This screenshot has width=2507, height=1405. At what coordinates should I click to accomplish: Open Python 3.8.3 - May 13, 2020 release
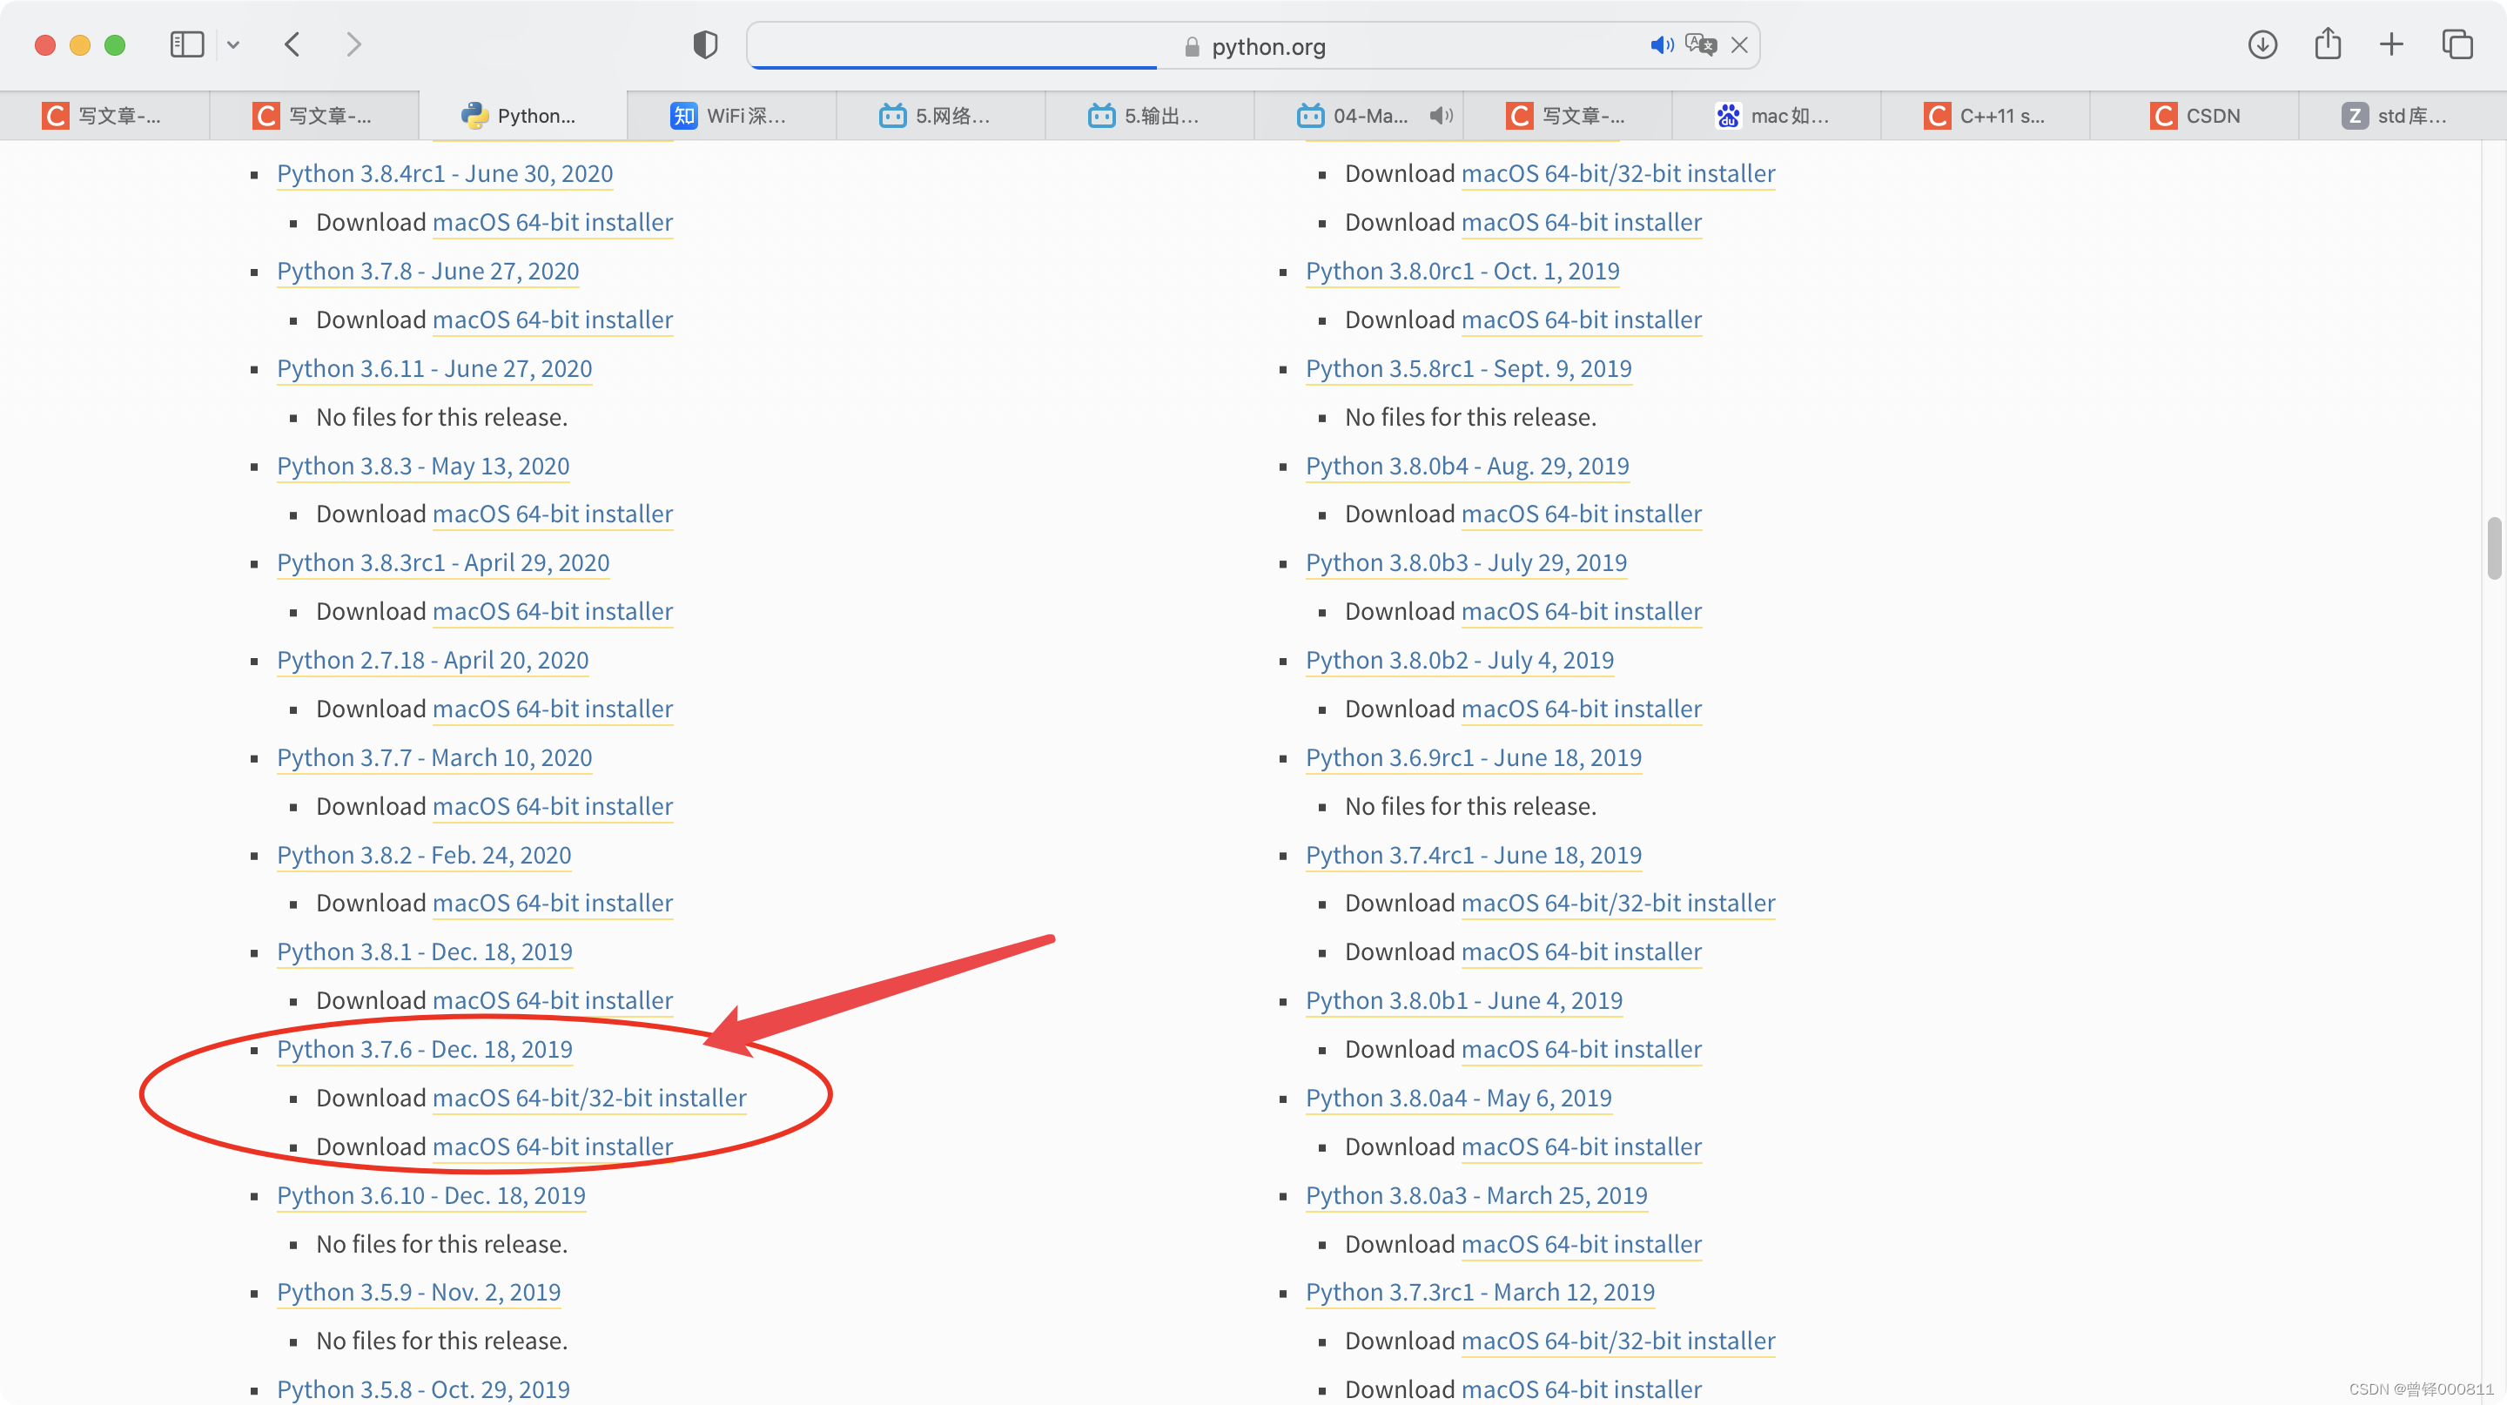point(423,466)
